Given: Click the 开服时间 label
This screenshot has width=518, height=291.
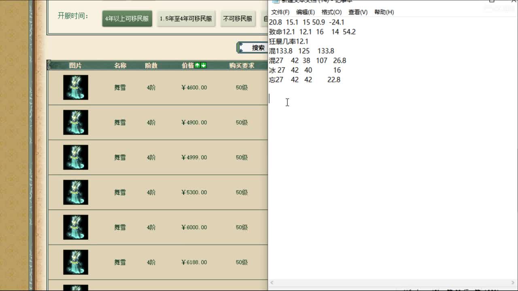Looking at the screenshot, I should pyautogui.click(x=73, y=16).
